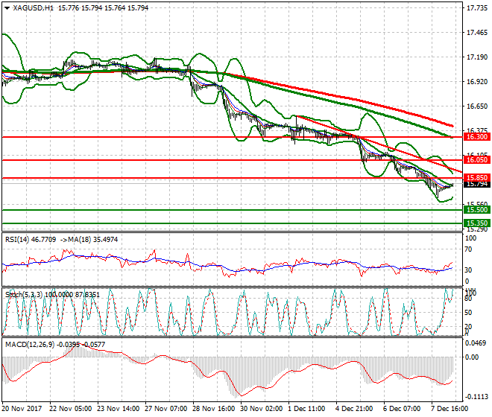
Task: Select the 16.300 red resistance level label
Action: [476, 137]
